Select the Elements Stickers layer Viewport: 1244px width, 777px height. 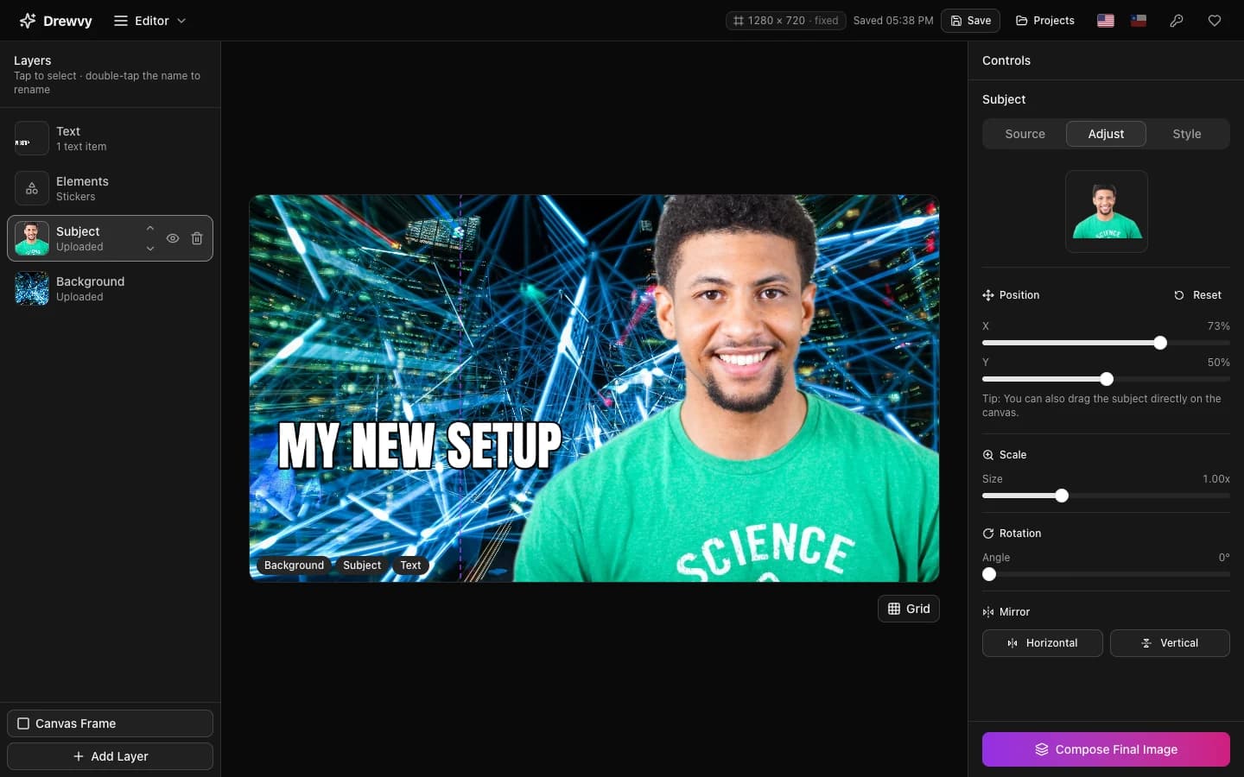(x=110, y=188)
